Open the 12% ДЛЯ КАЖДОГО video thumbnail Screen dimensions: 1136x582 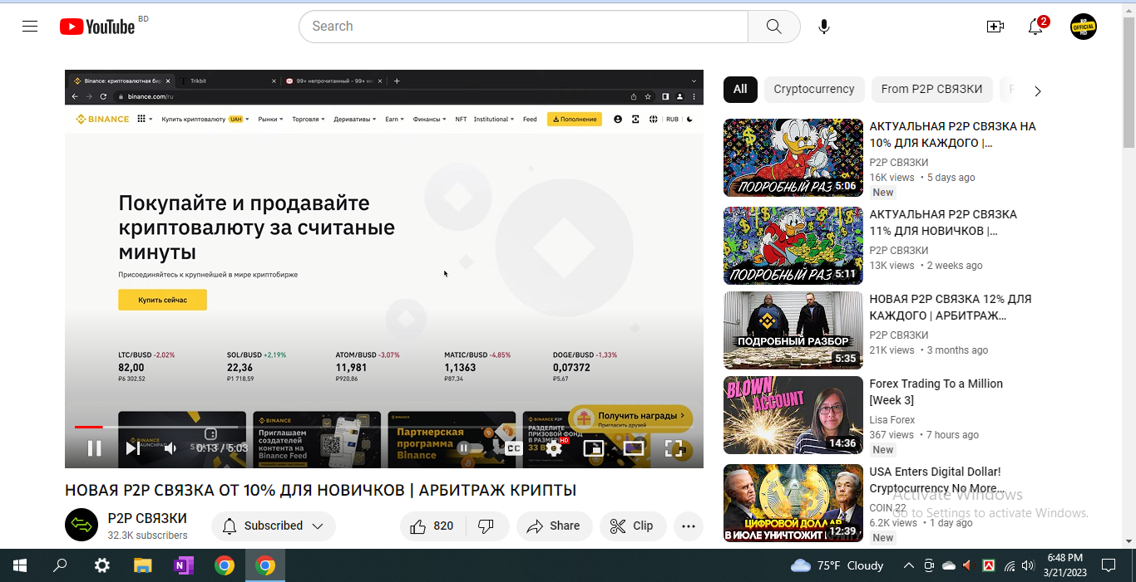coord(793,330)
